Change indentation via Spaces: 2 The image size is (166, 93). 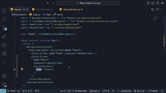95,91
